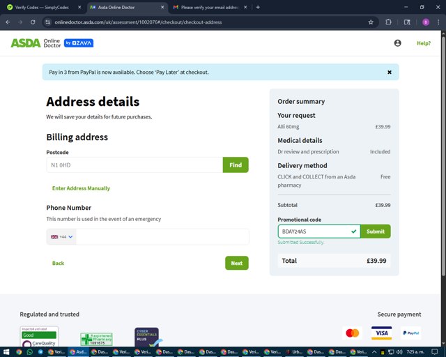Open the Urb... taskbar item
Image resolution: width=446 pixels, height=357 pixels.
[x=294, y=352]
